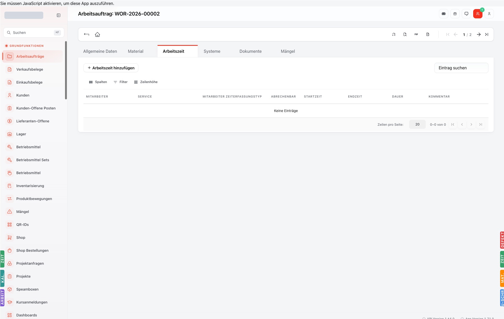Screen dimensions: 504x319
Task: Click the QR-IDs icon in the sidebar
Action: pos(10,225)
